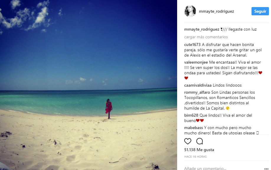Click the beach photo of the post

coord(89,85)
